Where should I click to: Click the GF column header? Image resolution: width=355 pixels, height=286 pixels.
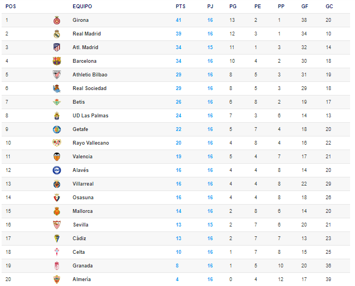(305, 7)
